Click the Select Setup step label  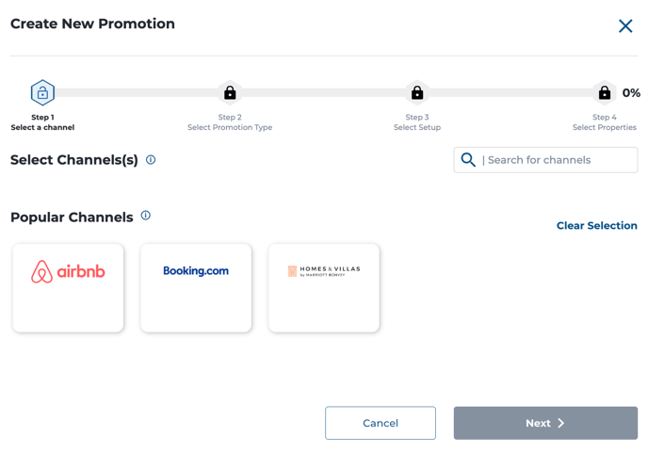click(417, 127)
